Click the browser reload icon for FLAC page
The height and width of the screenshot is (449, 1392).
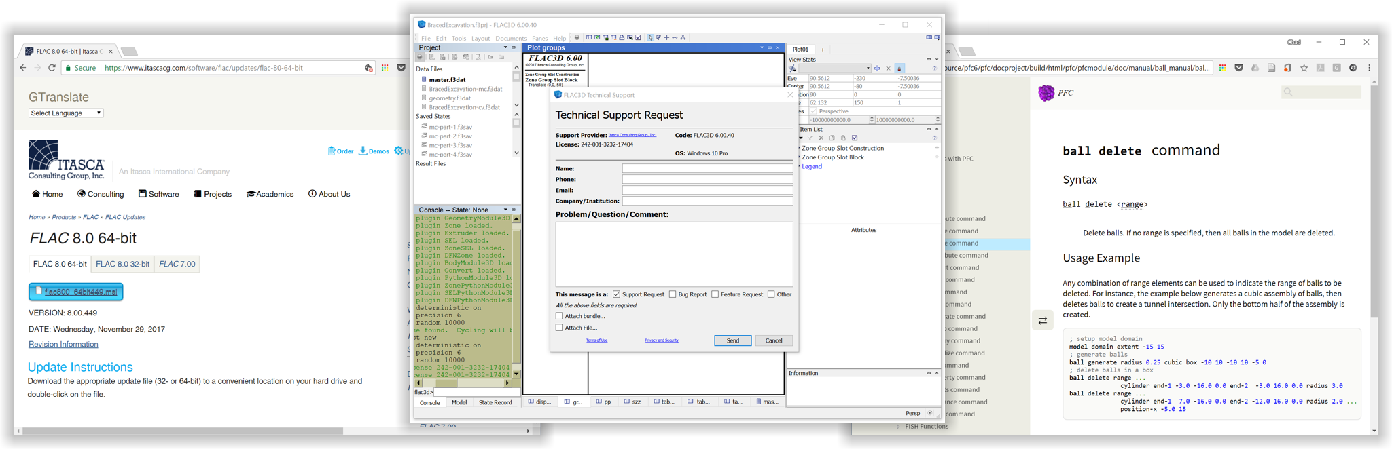(52, 68)
